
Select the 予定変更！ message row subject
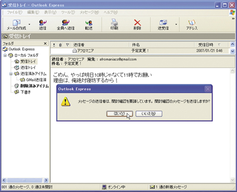click(x=140, y=51)
